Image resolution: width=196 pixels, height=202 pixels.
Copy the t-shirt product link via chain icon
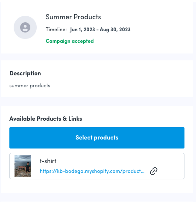point(154,171)
